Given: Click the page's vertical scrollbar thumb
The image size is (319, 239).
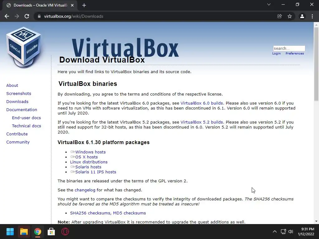Looking at the screenshot, I should point(316,64).
